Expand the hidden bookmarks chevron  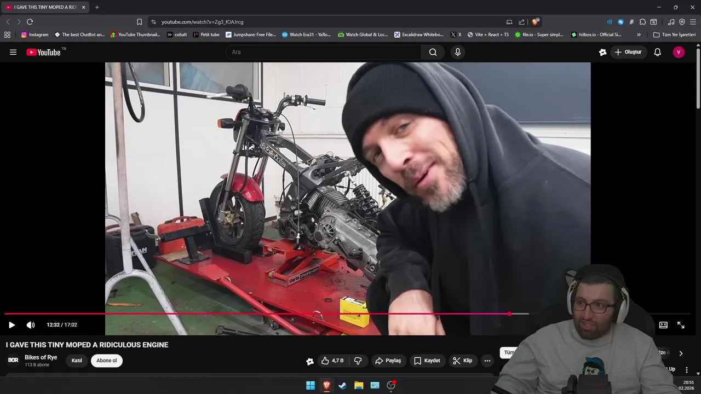(639, 34)
